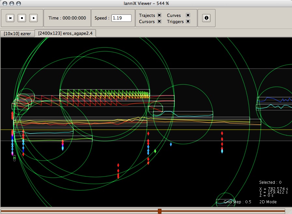Screen dimensions: 292x214
Task: Click the 2D Mode label
Action: click(x=268, y=202)
